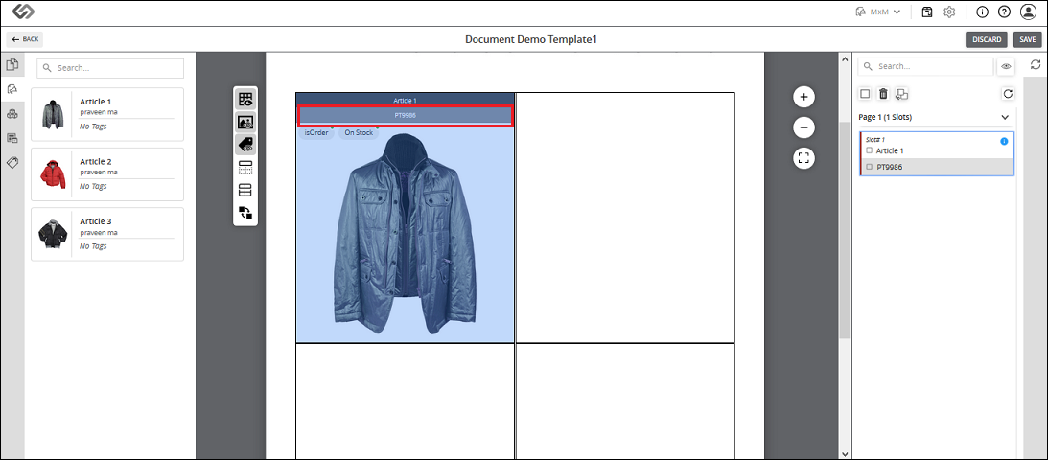Click the SAVE button

[x=1027, y=39]
